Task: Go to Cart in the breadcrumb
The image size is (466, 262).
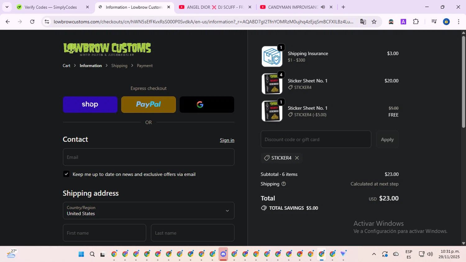Action: 66,66
